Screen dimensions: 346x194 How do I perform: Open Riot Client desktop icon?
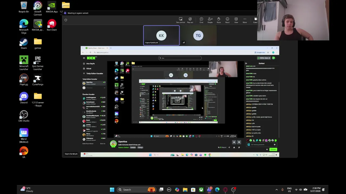tap(52, 25)
